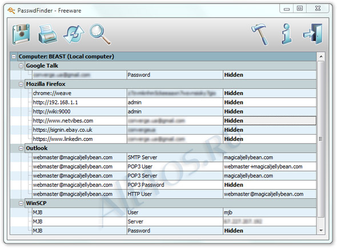Screen dimensions: 337x248
Task: Select the Google Talk header label
Action: coord(42,66)
